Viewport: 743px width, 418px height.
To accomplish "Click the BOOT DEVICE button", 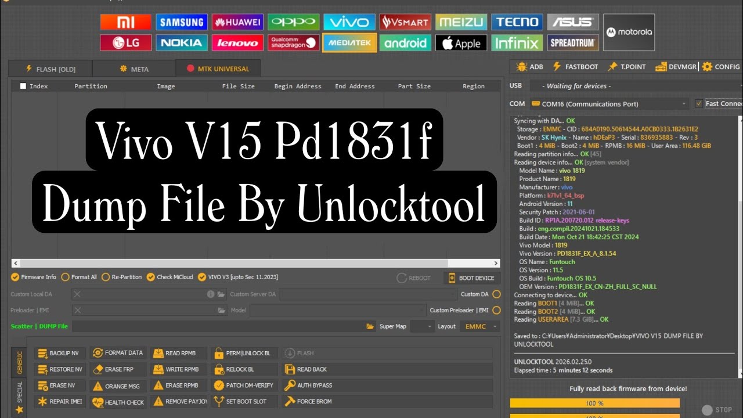I will [472, 278].
